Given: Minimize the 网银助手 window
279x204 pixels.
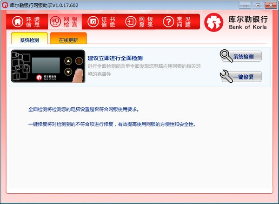Looking at the screenshot, I should click(x=245, y=5).
